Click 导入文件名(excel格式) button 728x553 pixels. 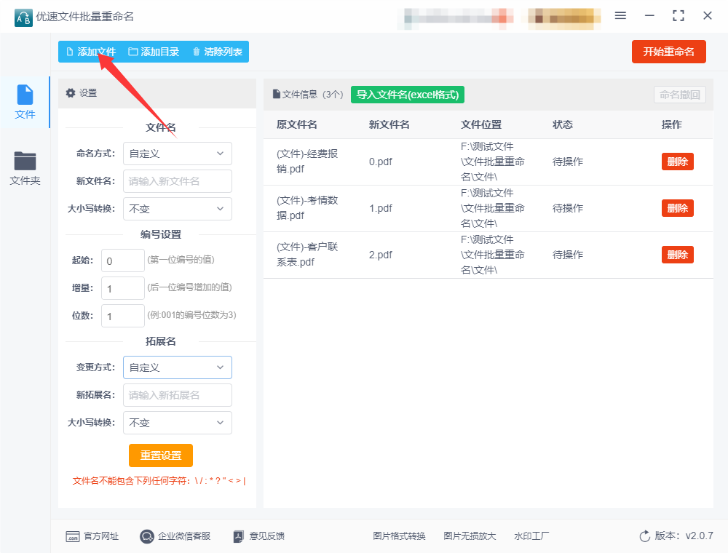408,95
